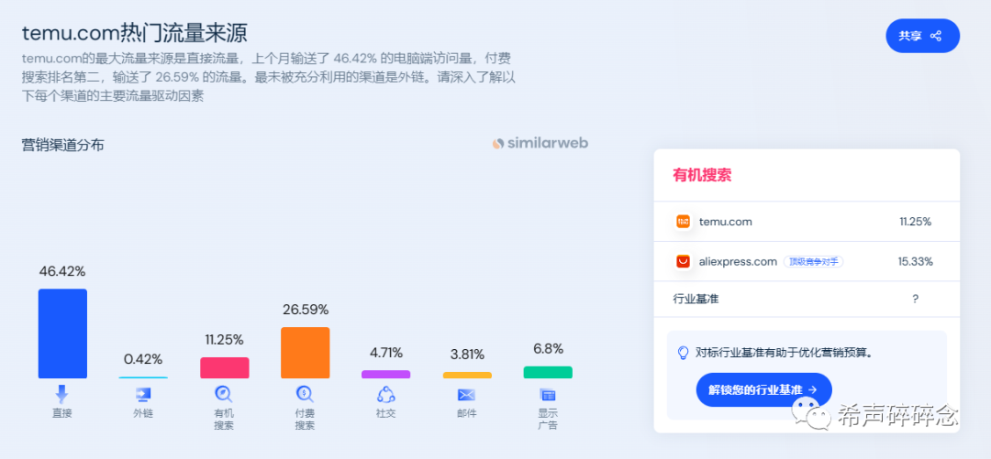Select the green 6.8% display ads bar
Screen dimensions: 991x459
[548, 372]
